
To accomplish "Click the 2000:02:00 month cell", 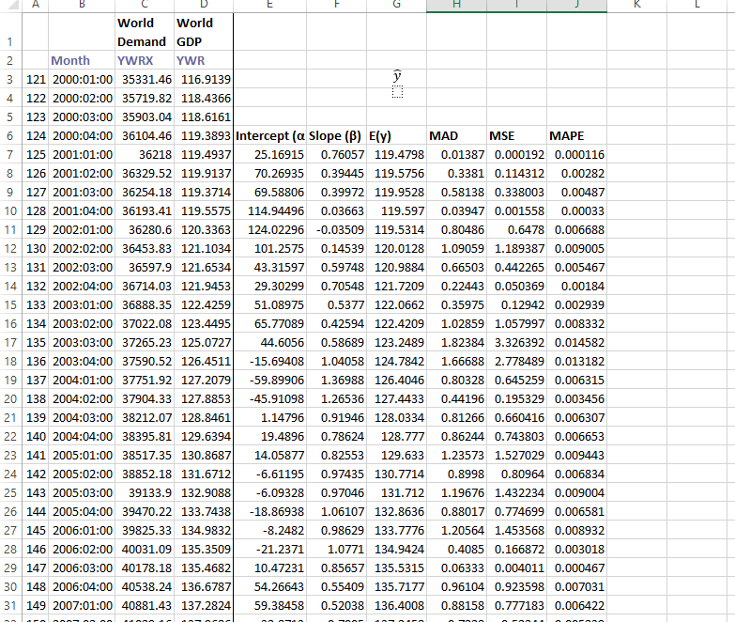I will [x=82, y=98].
